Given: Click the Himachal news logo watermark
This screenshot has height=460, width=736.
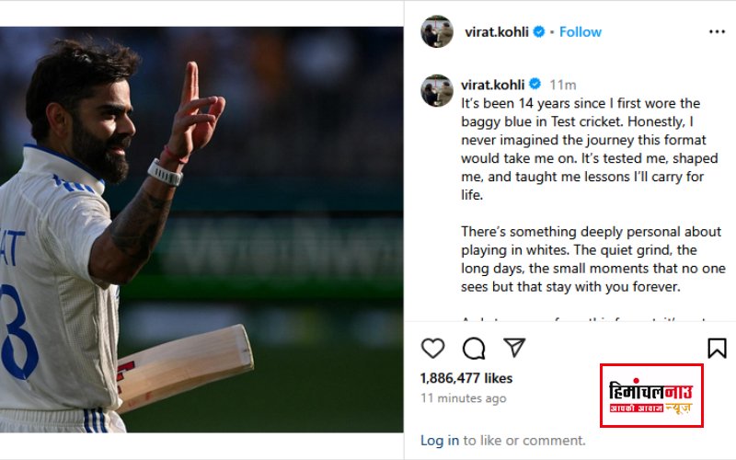Looking at the screenshot, I should 651,396.
